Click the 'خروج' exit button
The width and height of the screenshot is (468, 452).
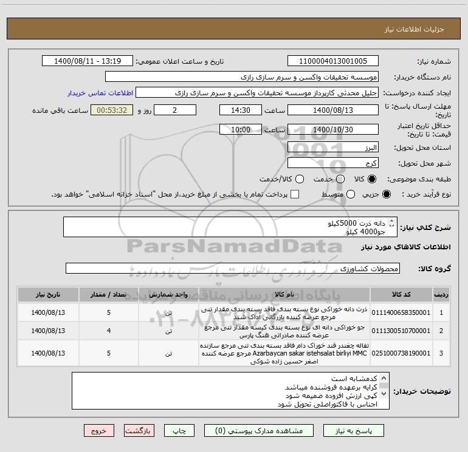pos(99,431)
